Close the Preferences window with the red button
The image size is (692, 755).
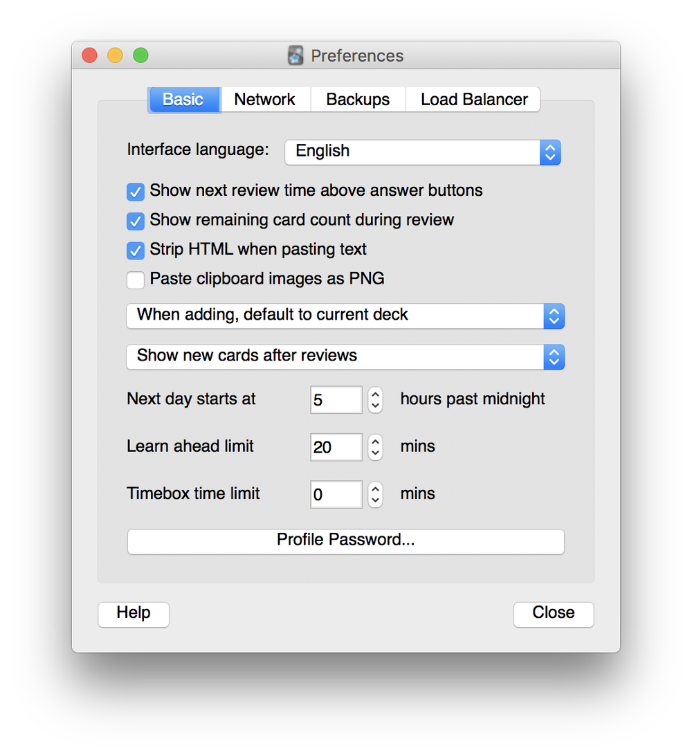89,55
